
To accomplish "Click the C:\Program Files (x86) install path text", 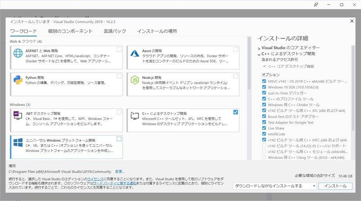I will [60, 172].
